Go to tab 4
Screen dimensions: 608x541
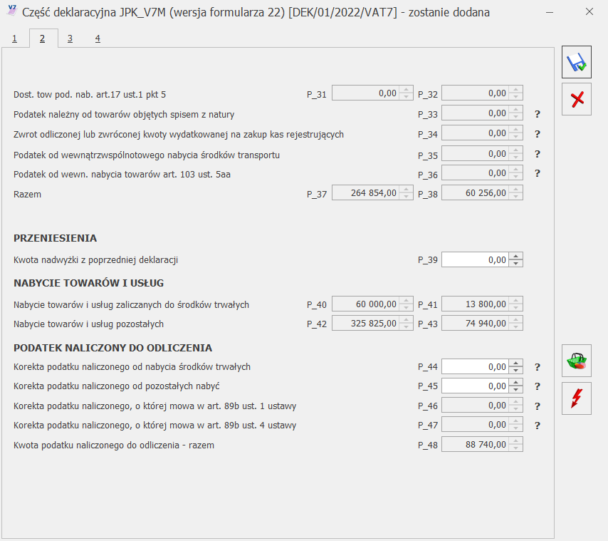[98, 38]
